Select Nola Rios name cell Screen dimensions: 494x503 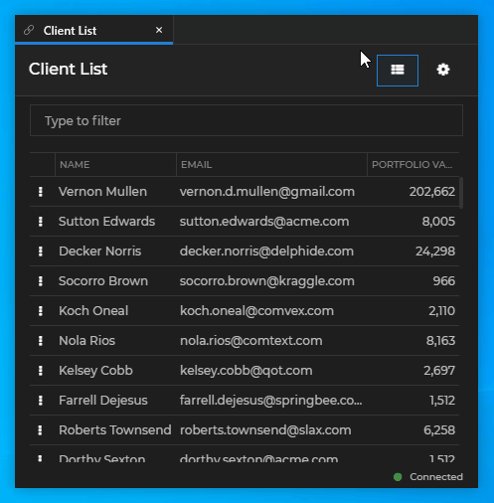[x=86, y=341]
